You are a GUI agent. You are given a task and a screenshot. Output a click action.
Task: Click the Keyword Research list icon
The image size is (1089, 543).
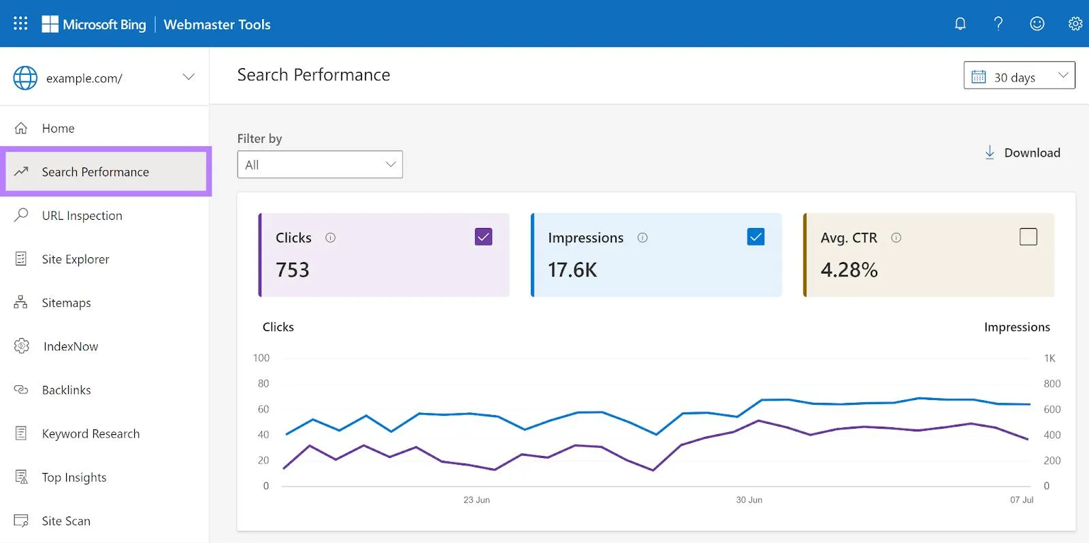pyautogui.click(x=21, y=433)
